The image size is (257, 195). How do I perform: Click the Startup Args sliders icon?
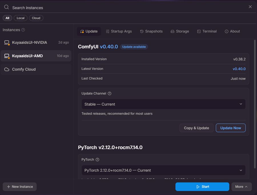pyautogui.click(x=108, y=31)
